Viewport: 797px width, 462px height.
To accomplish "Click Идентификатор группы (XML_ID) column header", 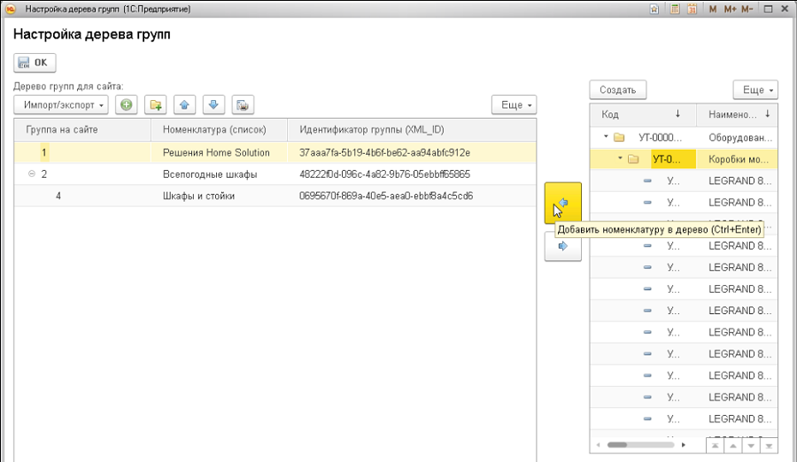I will tap(412, 129).
